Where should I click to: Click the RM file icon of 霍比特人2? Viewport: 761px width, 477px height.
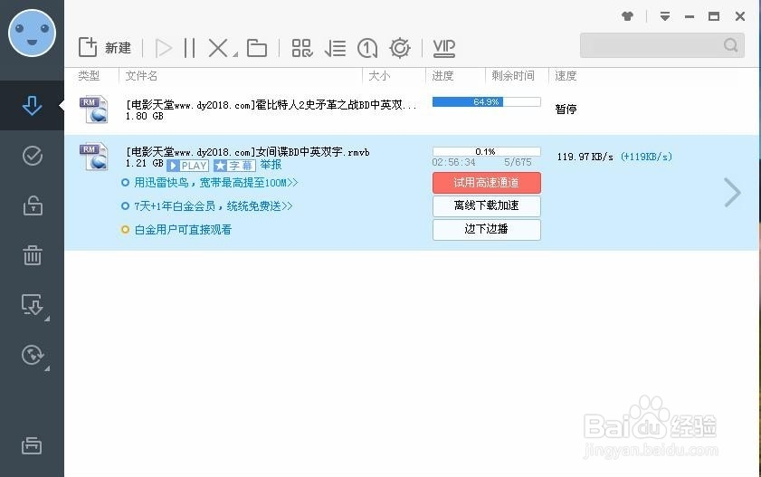click(x=94, y=110)
